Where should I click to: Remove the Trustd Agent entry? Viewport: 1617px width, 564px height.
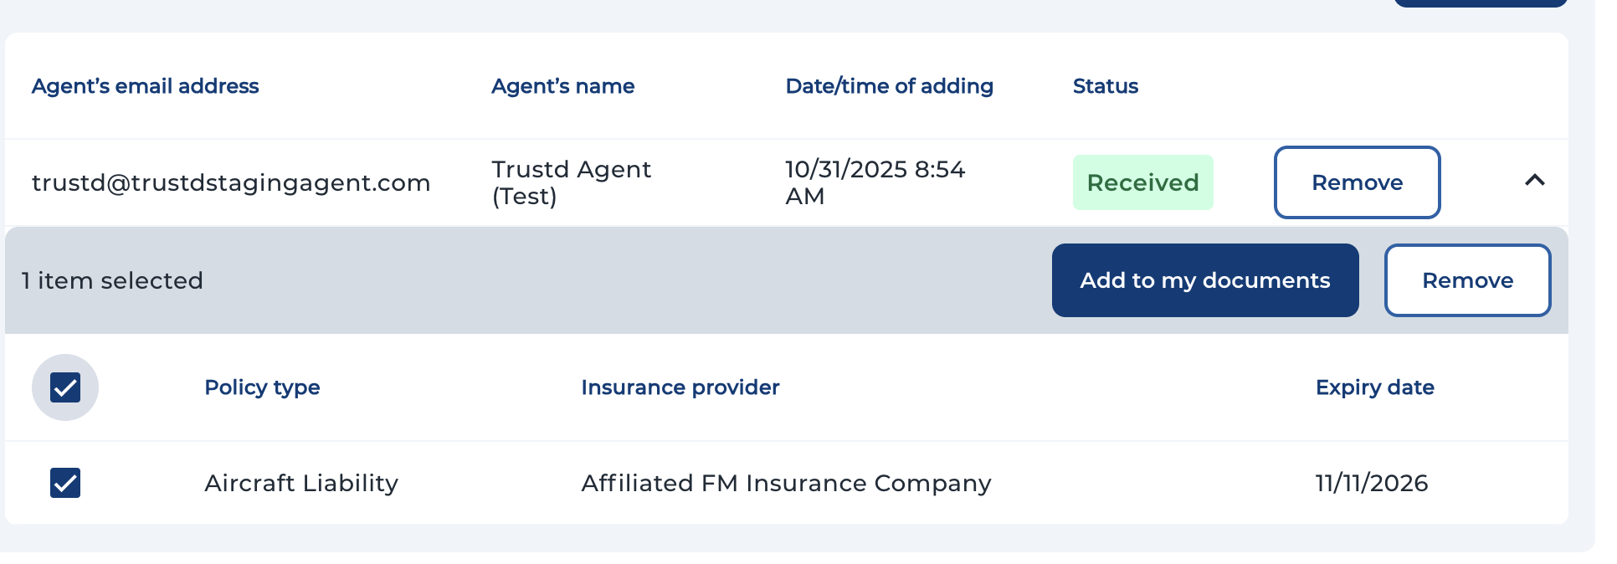[x=1356, y=182]
